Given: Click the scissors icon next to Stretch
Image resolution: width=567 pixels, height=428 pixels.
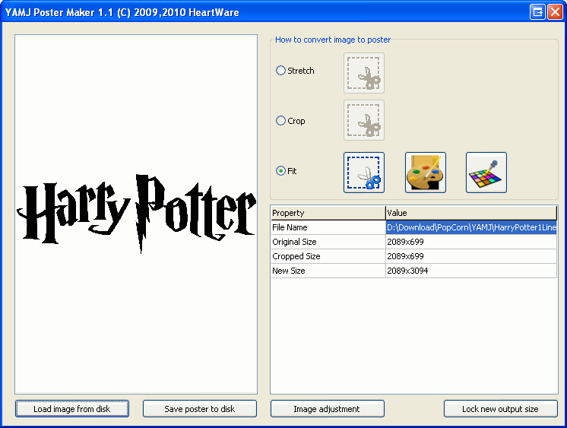Looking at the screenshot, I should point(364,73).
